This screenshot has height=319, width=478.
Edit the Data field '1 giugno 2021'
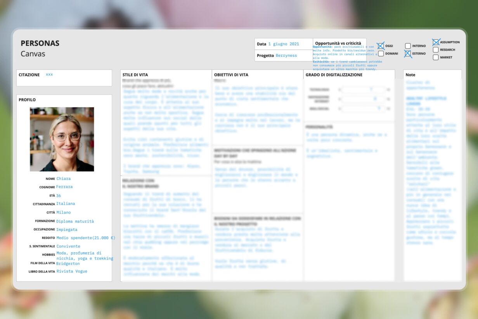click(284, 44)
